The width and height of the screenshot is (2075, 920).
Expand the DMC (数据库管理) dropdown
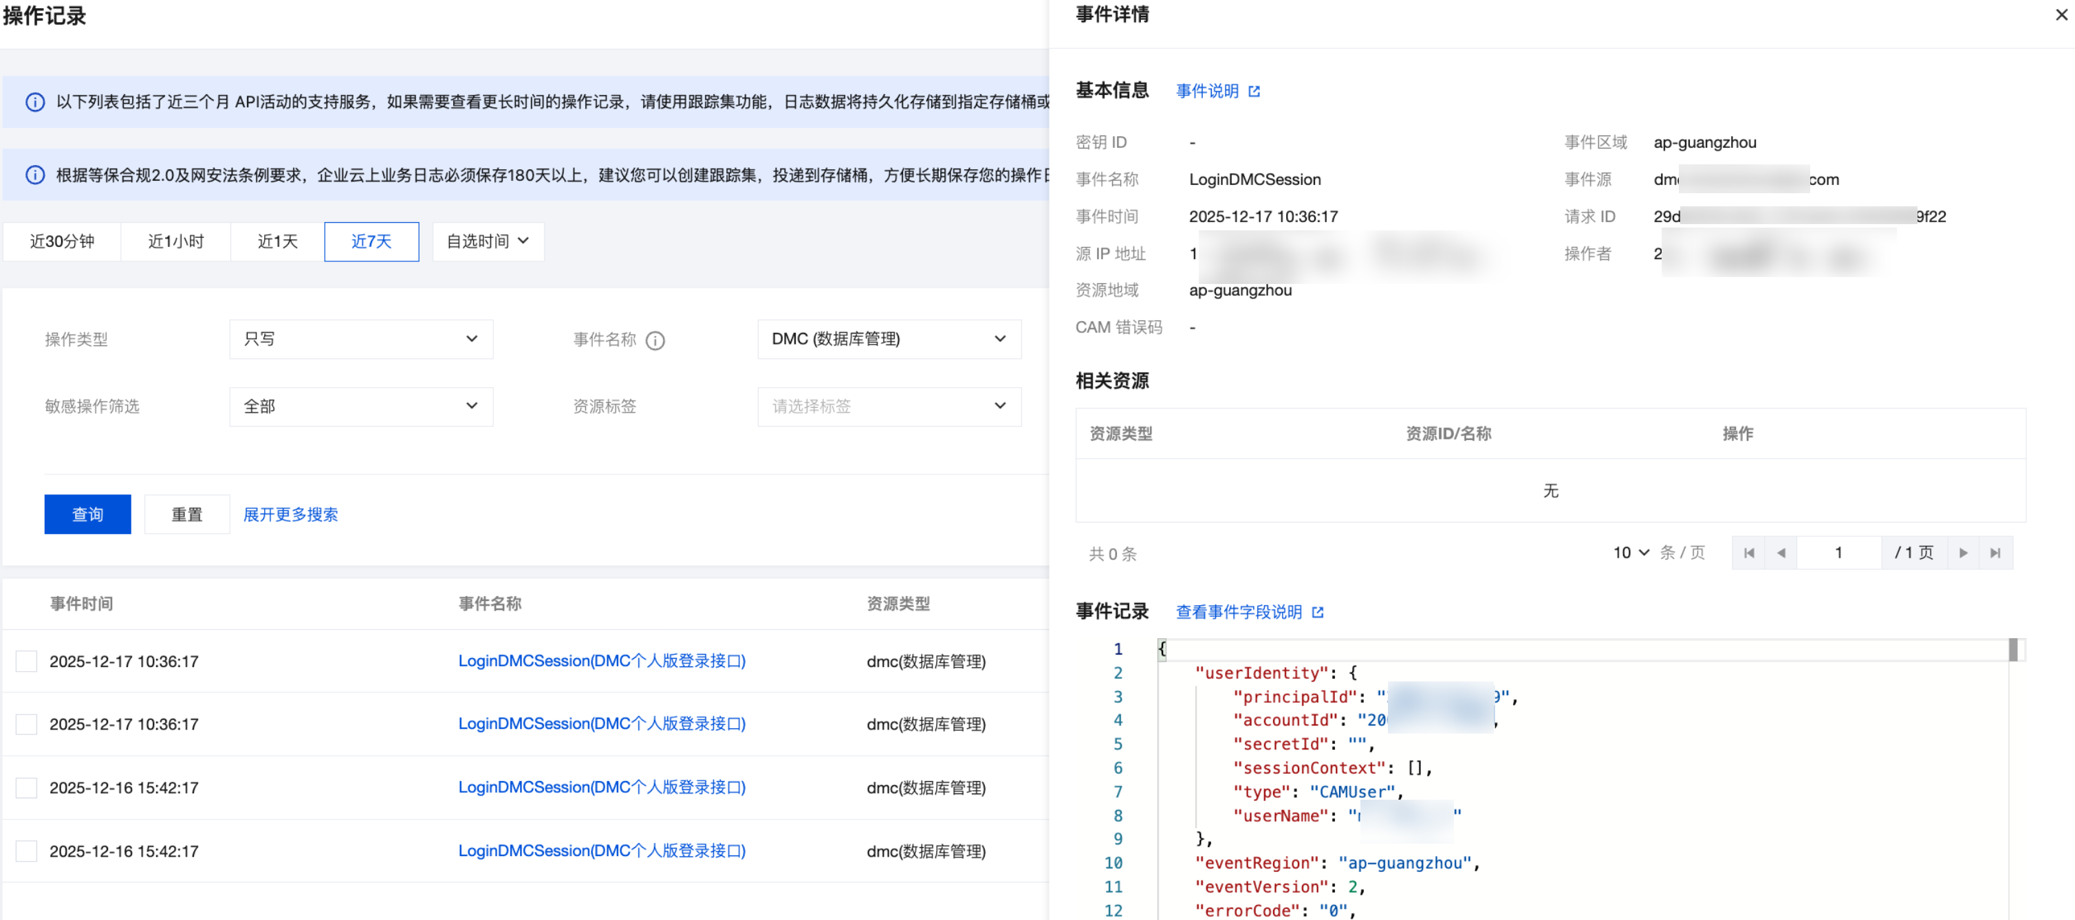tap(889, 339)
